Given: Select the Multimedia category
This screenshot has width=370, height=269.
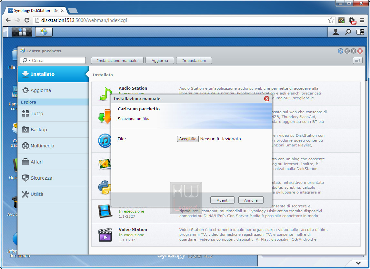Looking at the screenshot, I should click(53, 146).
